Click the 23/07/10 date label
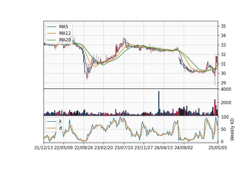The height and width of the screenshot is (174, 242). pos(124,148)
